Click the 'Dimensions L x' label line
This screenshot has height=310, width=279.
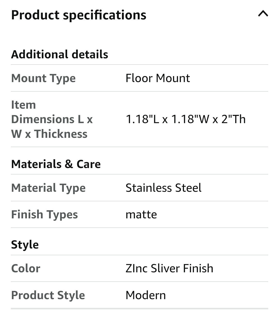point(52,119)
